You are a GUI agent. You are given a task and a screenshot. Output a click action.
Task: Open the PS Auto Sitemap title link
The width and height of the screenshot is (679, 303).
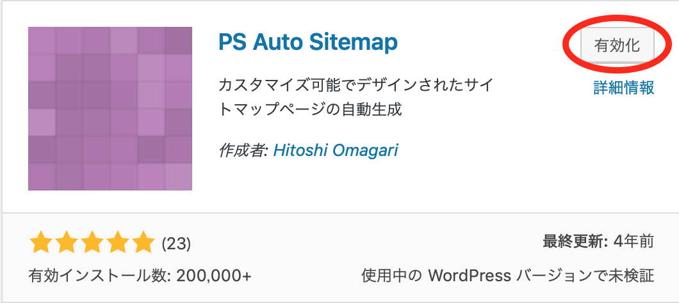[x=308, y=42]
